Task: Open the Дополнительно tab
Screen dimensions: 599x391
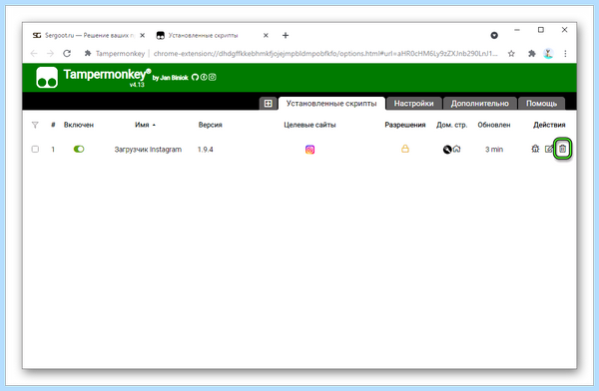Action: click(480, 104)
